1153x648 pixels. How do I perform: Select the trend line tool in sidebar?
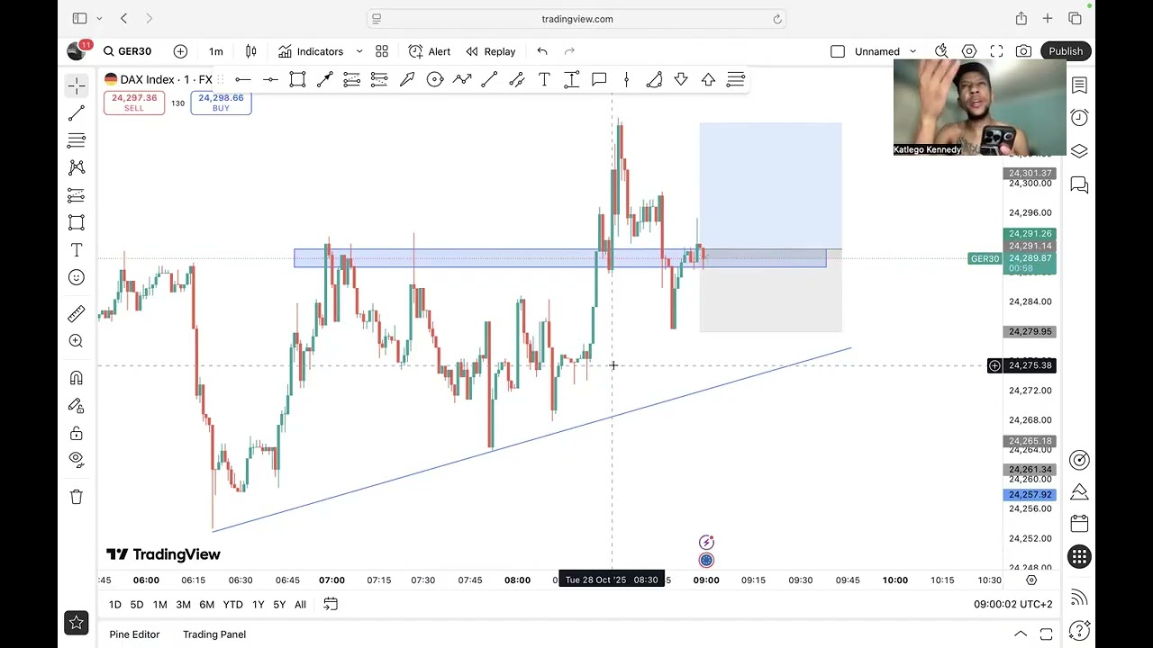click(x=77, y=113)
